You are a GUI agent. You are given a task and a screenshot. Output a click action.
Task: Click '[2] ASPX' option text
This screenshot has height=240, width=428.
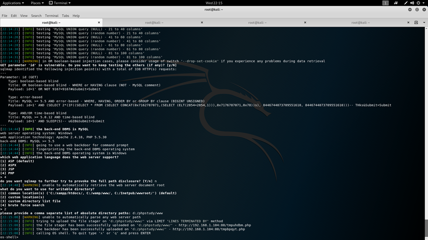[x=8, y=165]
